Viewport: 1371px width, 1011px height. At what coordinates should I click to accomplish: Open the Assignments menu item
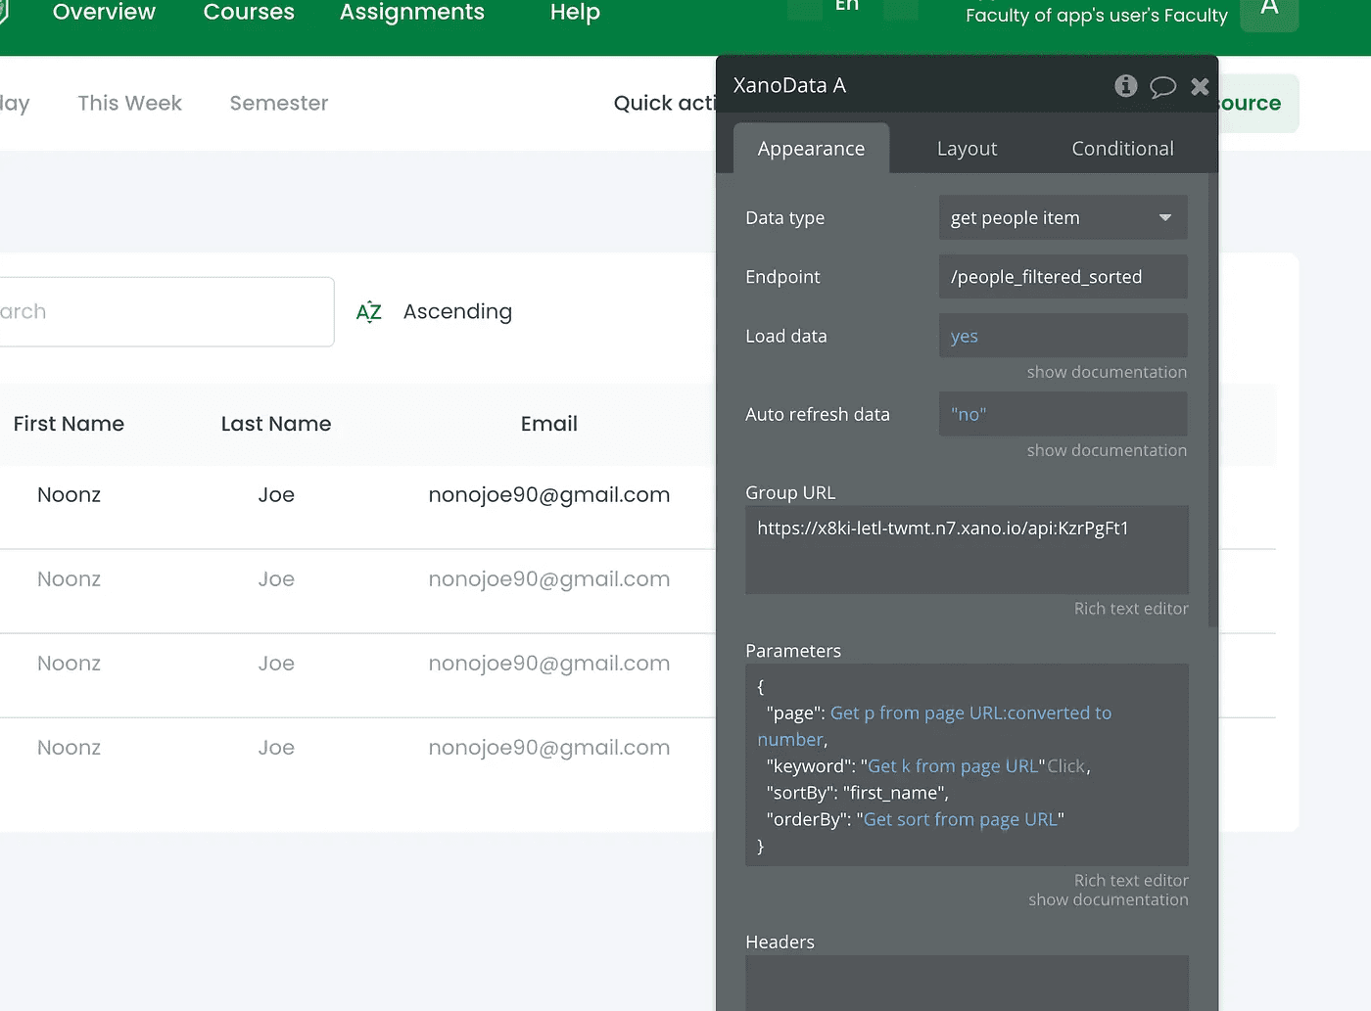pyautogui.click(x=411, y=13)
